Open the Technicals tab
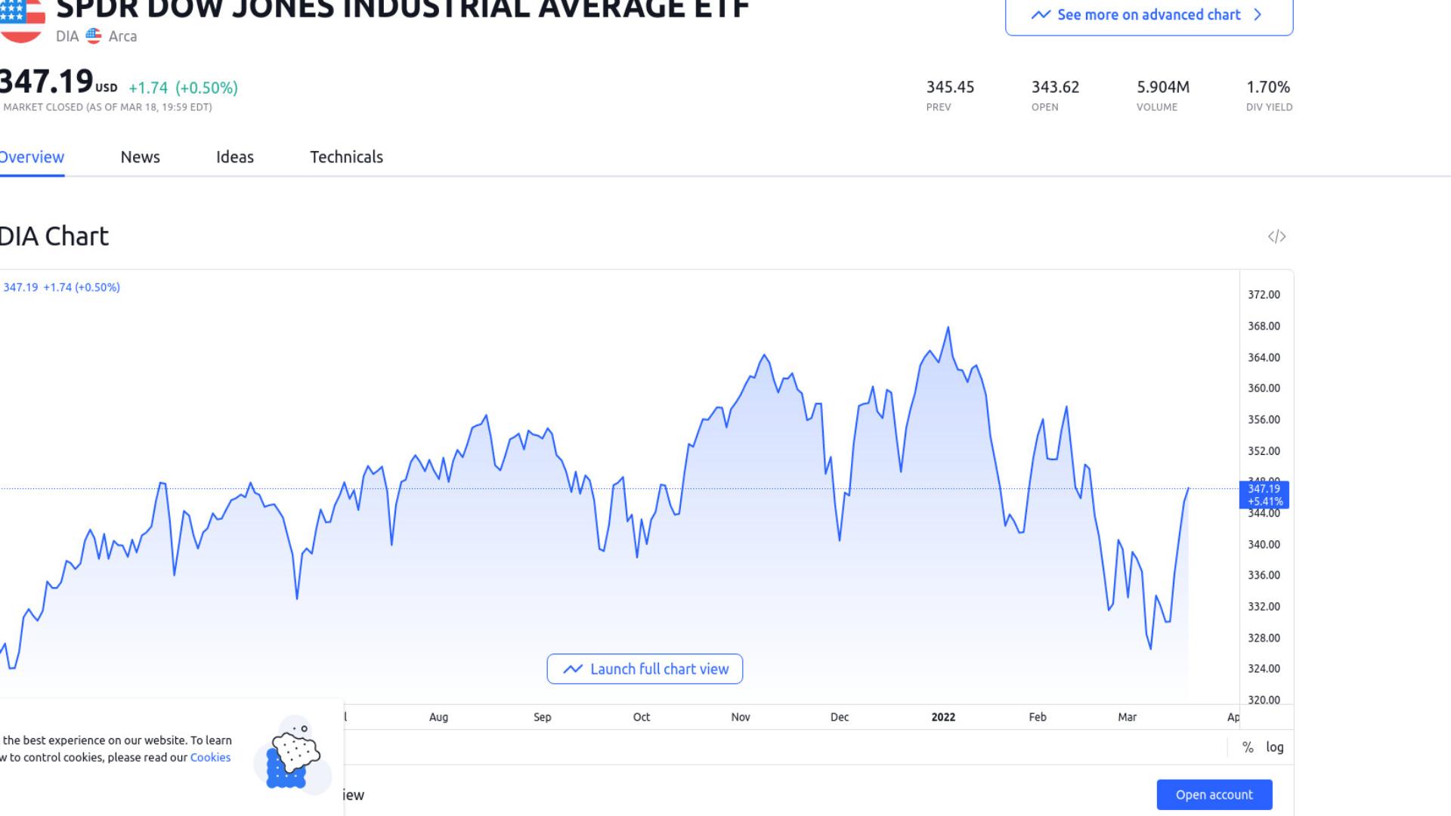The width and height of the screenshot is (1451, 816). pos(347,157)
